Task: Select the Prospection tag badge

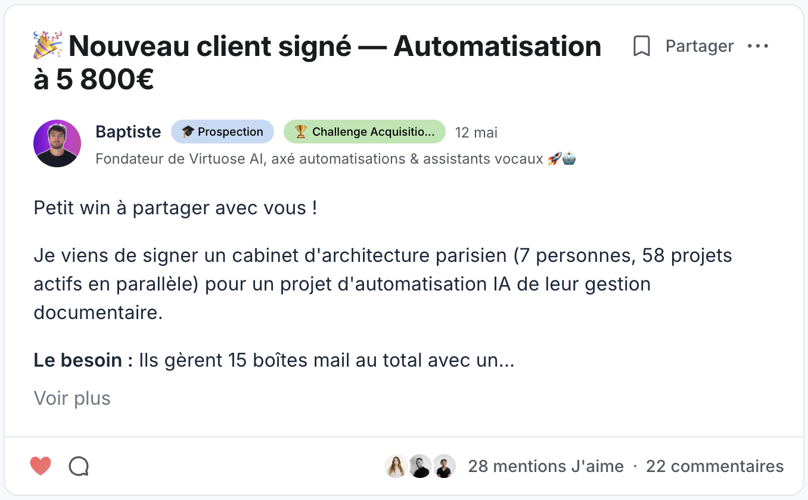Action: pyautogui.click(x=222, y=132)
